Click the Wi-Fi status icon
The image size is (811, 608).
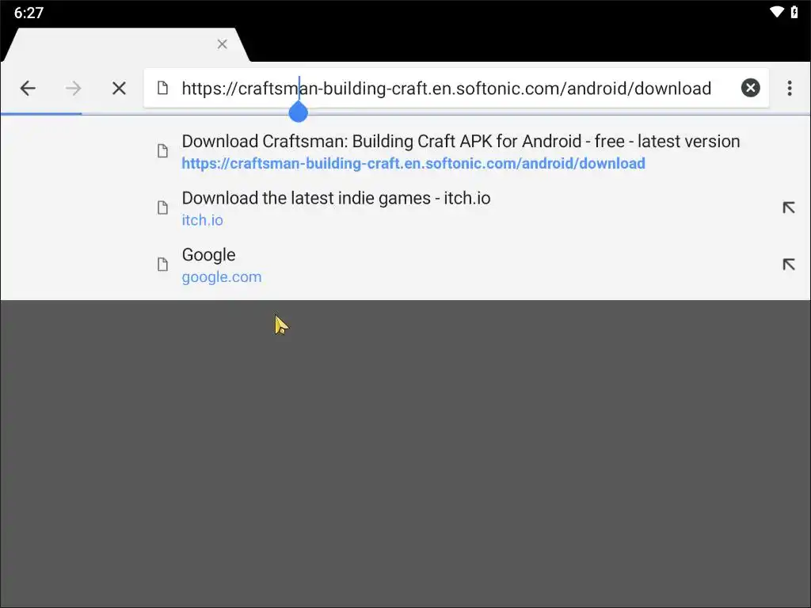[x=776, y=12]
